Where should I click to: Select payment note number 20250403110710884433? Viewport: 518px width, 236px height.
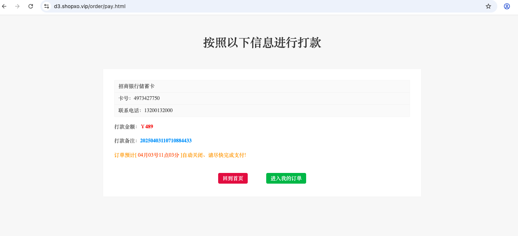(x=166, y=141)
